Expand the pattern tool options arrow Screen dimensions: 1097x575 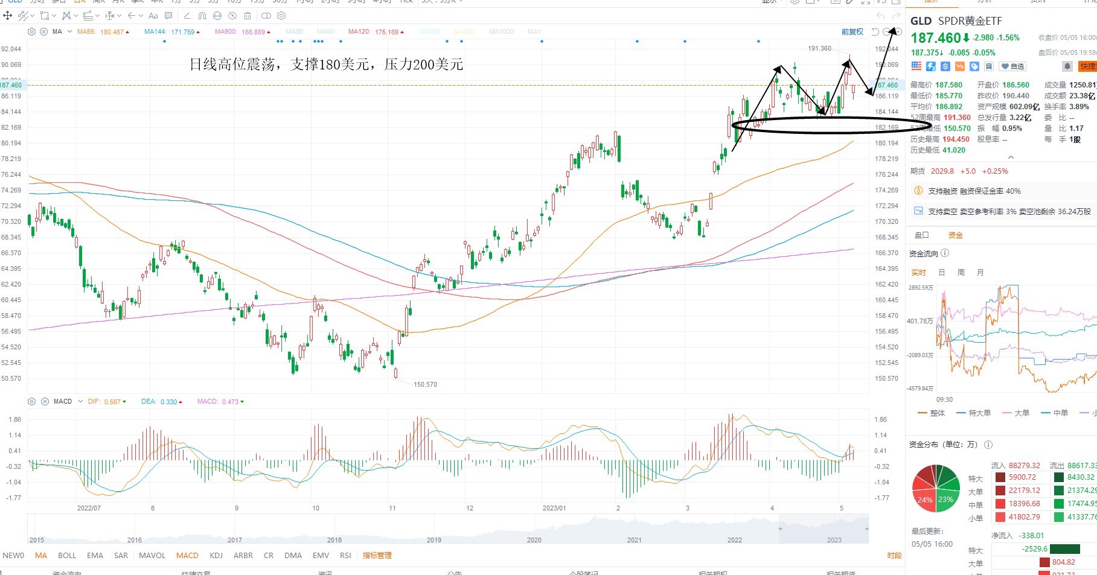pos(75,16)
